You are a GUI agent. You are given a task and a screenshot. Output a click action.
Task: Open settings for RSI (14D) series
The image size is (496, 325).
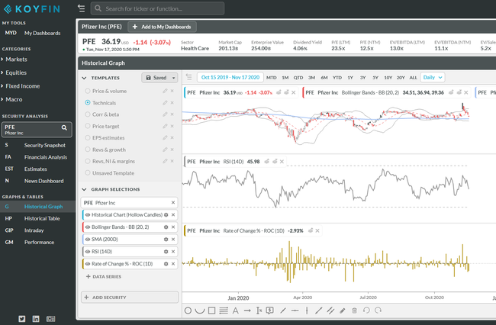pyautogui.click(x=166, y=252)
